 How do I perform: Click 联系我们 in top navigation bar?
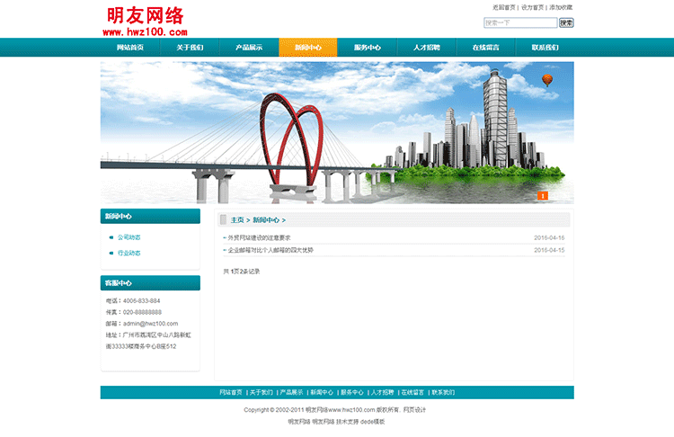(545, 48)
